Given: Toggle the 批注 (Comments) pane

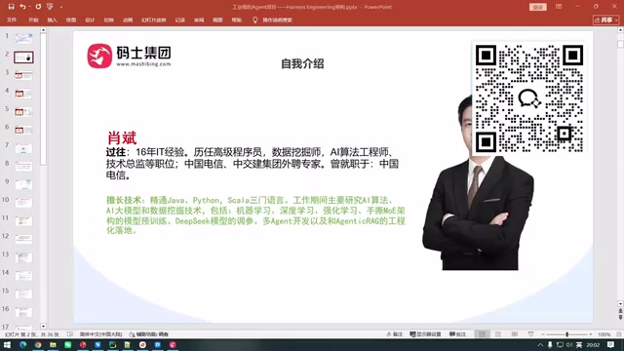Looking at the screenshot, I should (x=457, y=334).
